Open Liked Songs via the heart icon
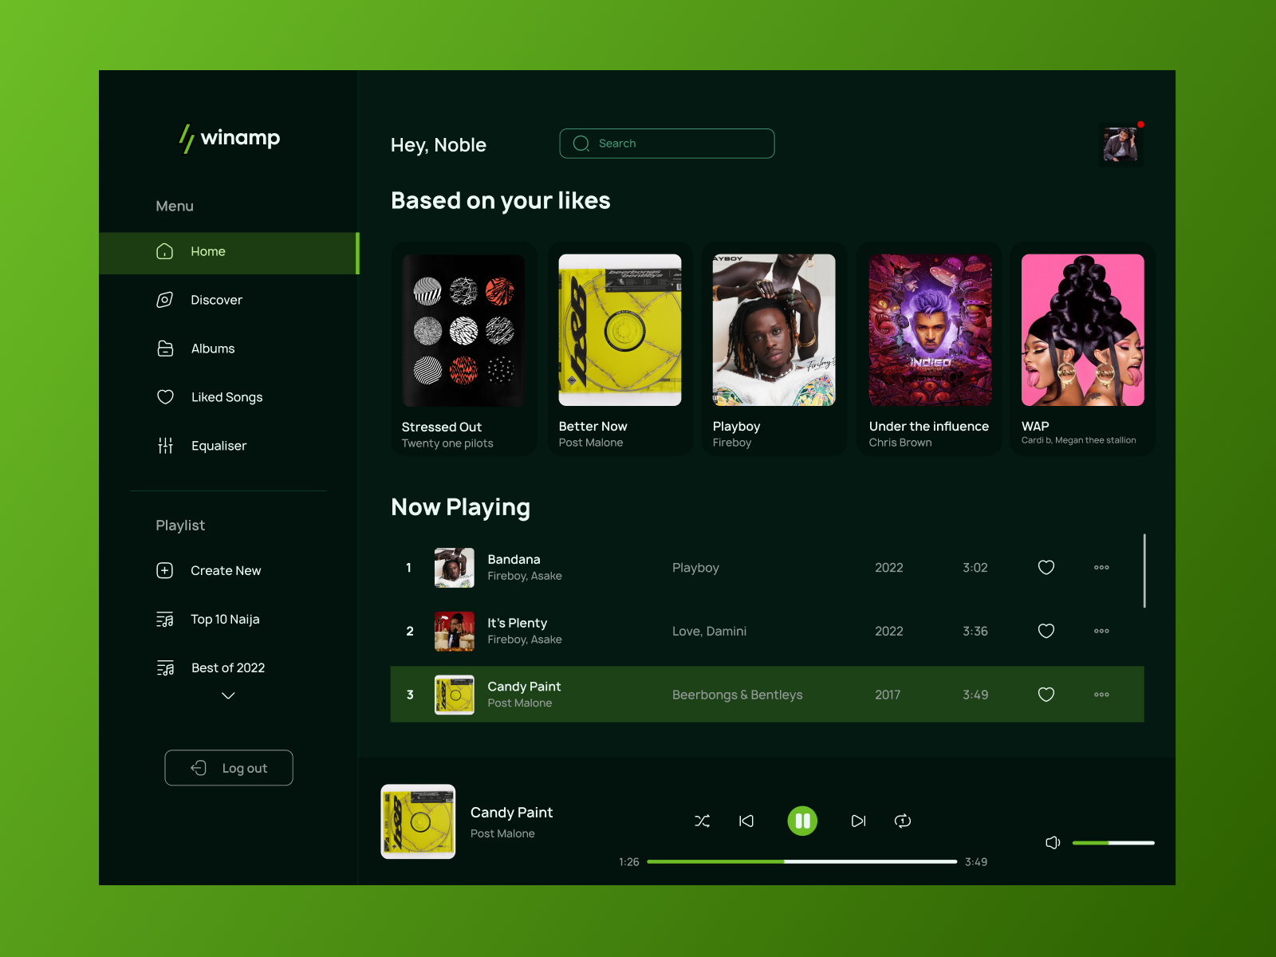 (164, 396)
